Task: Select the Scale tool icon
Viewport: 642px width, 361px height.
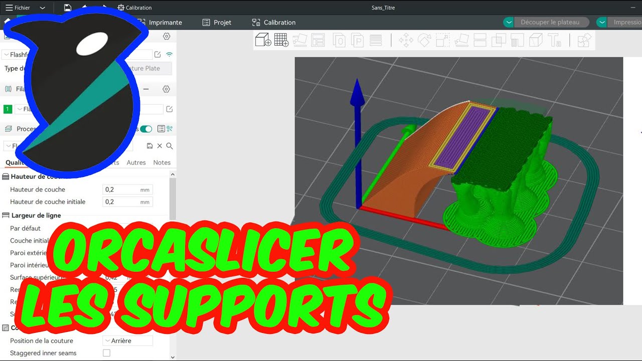Action: click(443, 40)
